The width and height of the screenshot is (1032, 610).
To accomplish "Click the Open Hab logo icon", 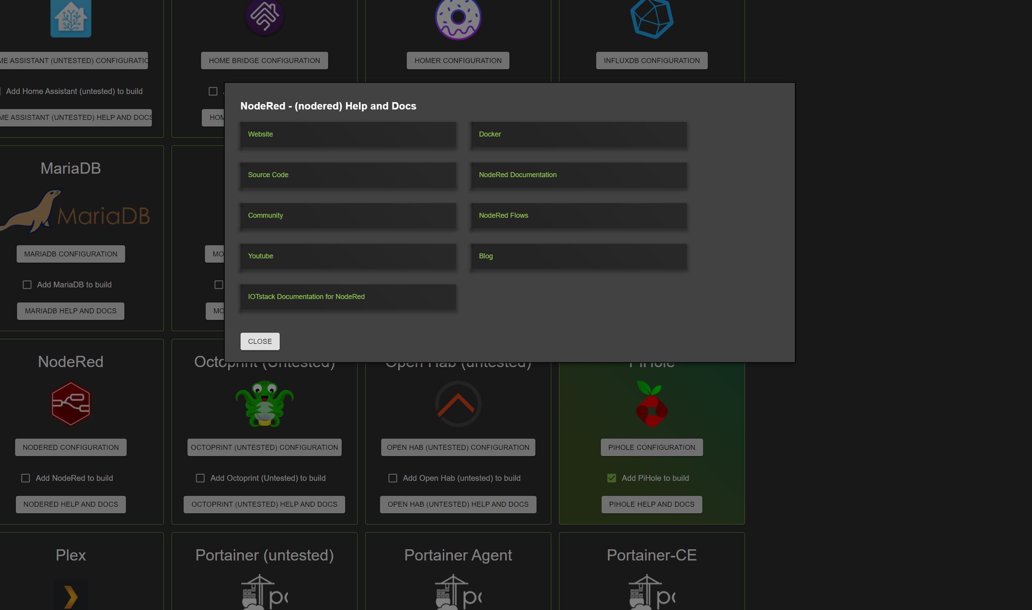I will pyautogui.click(x=458, y=404).
